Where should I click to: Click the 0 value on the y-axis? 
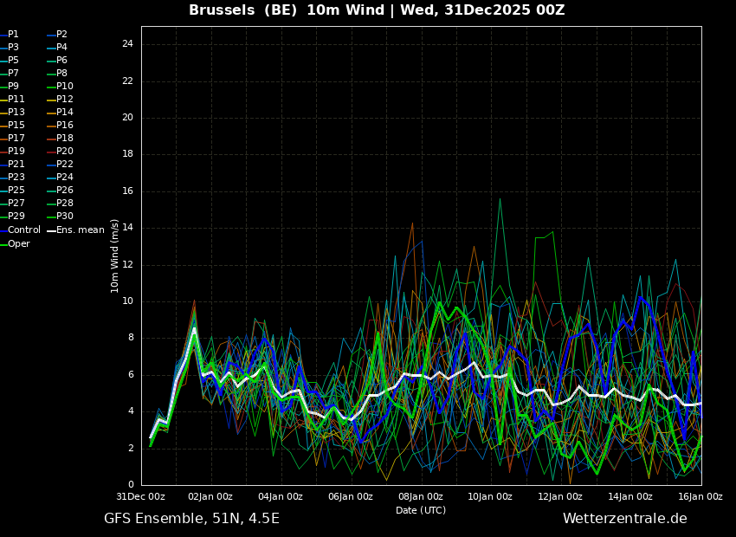coord(131,485)
